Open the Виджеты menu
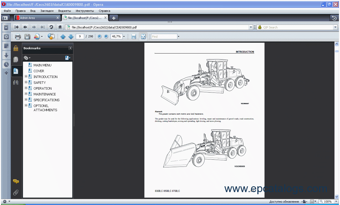 click(x=65, y=11)
